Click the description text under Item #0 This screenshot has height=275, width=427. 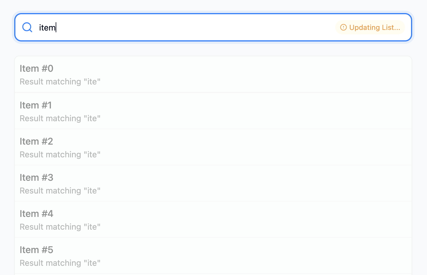pos(60,82)
